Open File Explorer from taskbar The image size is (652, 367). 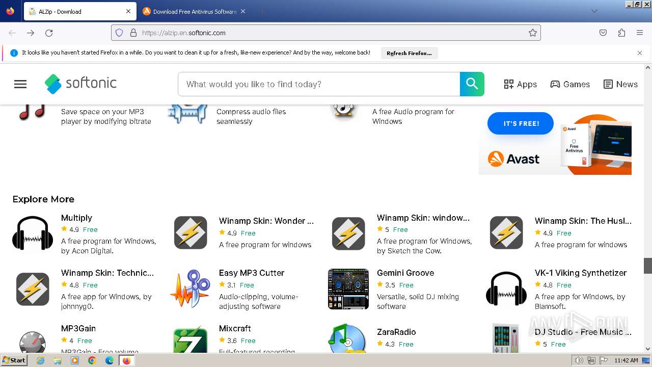58,360
